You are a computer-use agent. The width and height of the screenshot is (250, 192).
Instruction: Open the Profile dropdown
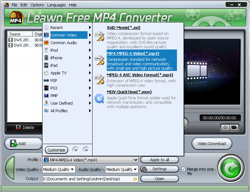135,160
